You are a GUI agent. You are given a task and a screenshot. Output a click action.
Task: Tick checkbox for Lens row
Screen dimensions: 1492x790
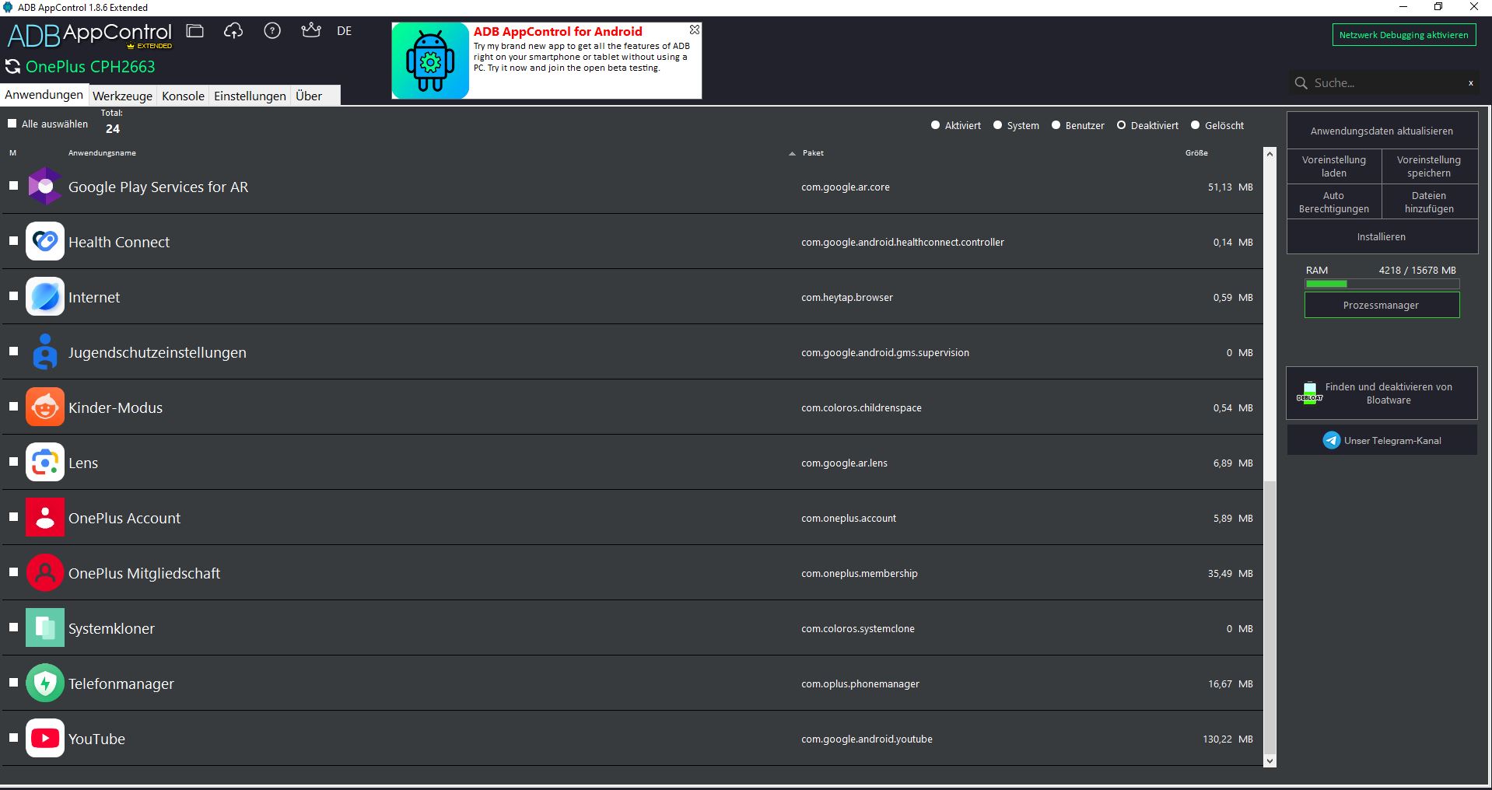(x=13, y=462)
